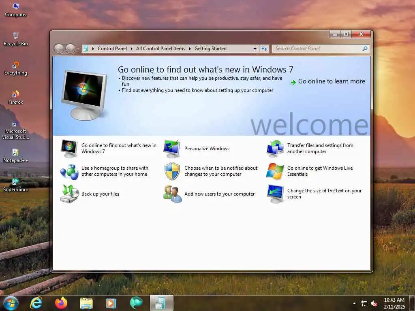Click the Getting Started breadcrumb
The height and width of the screenshot is (311, 415).
point(210,49)
